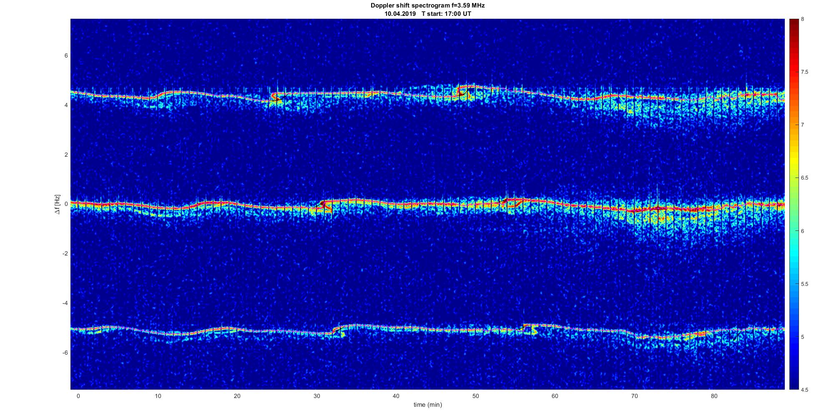Click the x-axis label 'time (min)'
This screenshot has width=834, height=418.
[x=428, y=405]
